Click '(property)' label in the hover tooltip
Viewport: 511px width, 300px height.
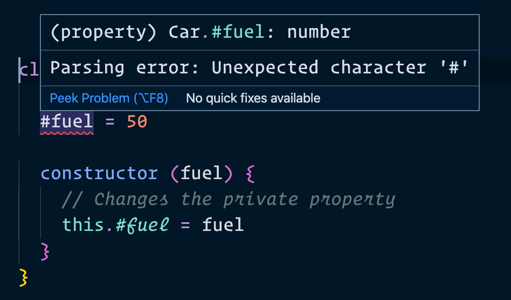coord(103,32)
